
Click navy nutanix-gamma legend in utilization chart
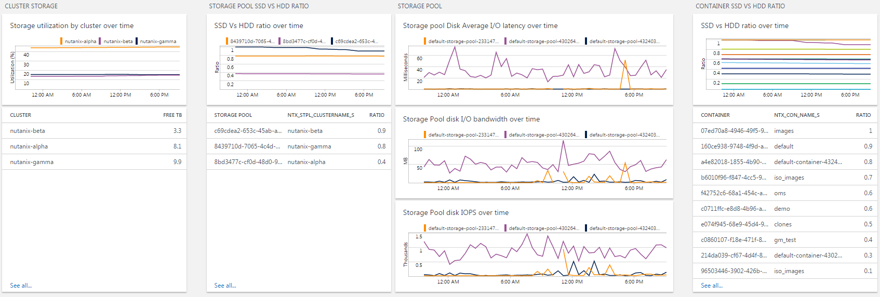156,42
